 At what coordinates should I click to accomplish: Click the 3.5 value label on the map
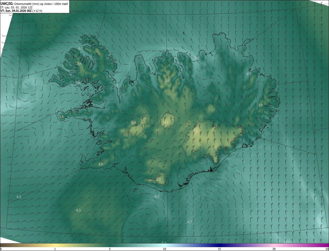(61, 117)
